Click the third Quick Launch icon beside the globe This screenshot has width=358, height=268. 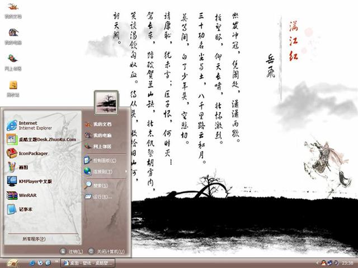point(48,263)
